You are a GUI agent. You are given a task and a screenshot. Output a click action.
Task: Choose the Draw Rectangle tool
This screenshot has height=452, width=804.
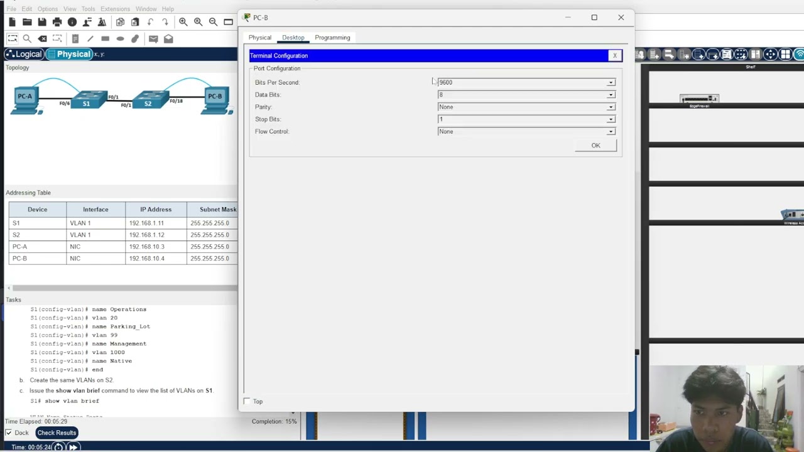105,38
